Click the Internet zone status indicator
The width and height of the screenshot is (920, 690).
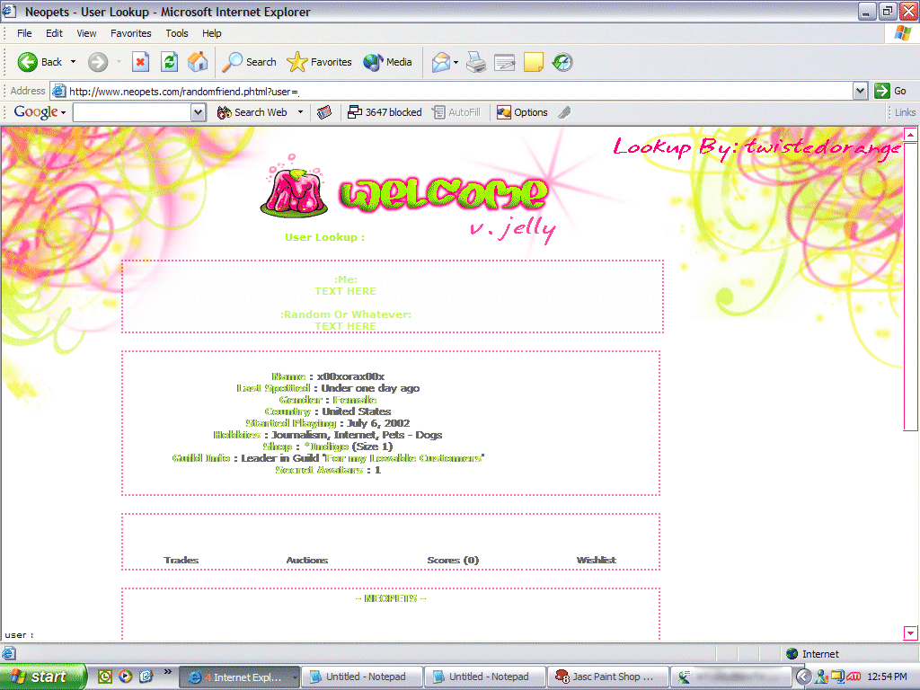click(812, 654)
